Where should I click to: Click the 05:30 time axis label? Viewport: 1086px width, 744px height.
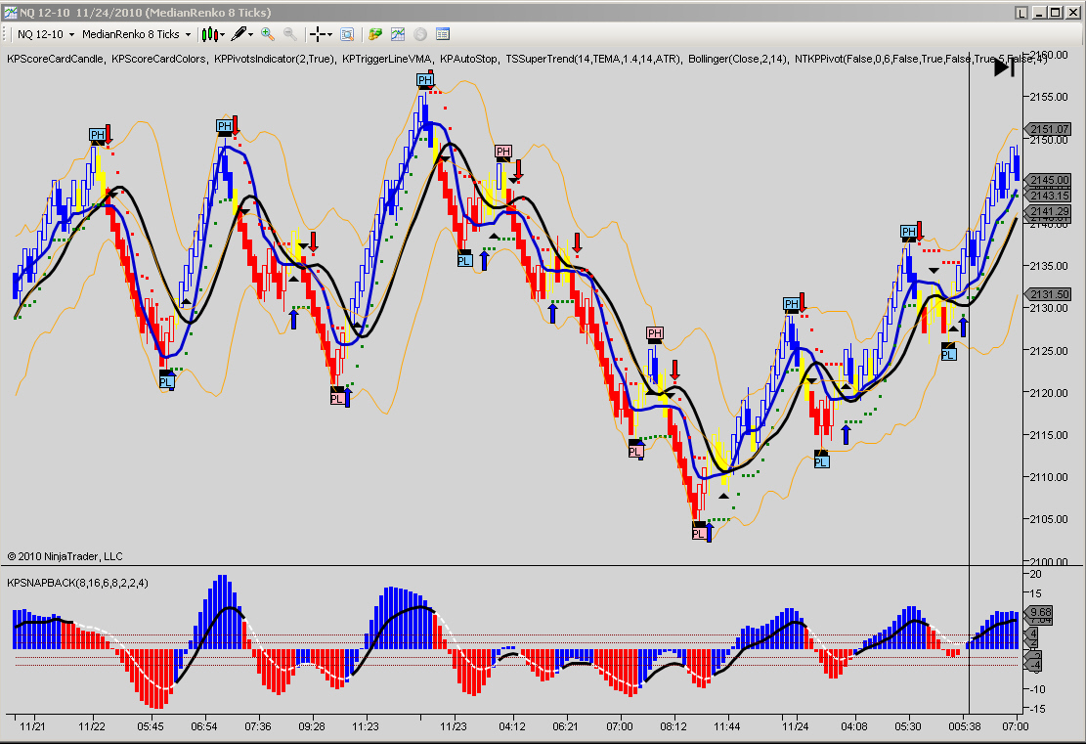(x=907, y=726)
